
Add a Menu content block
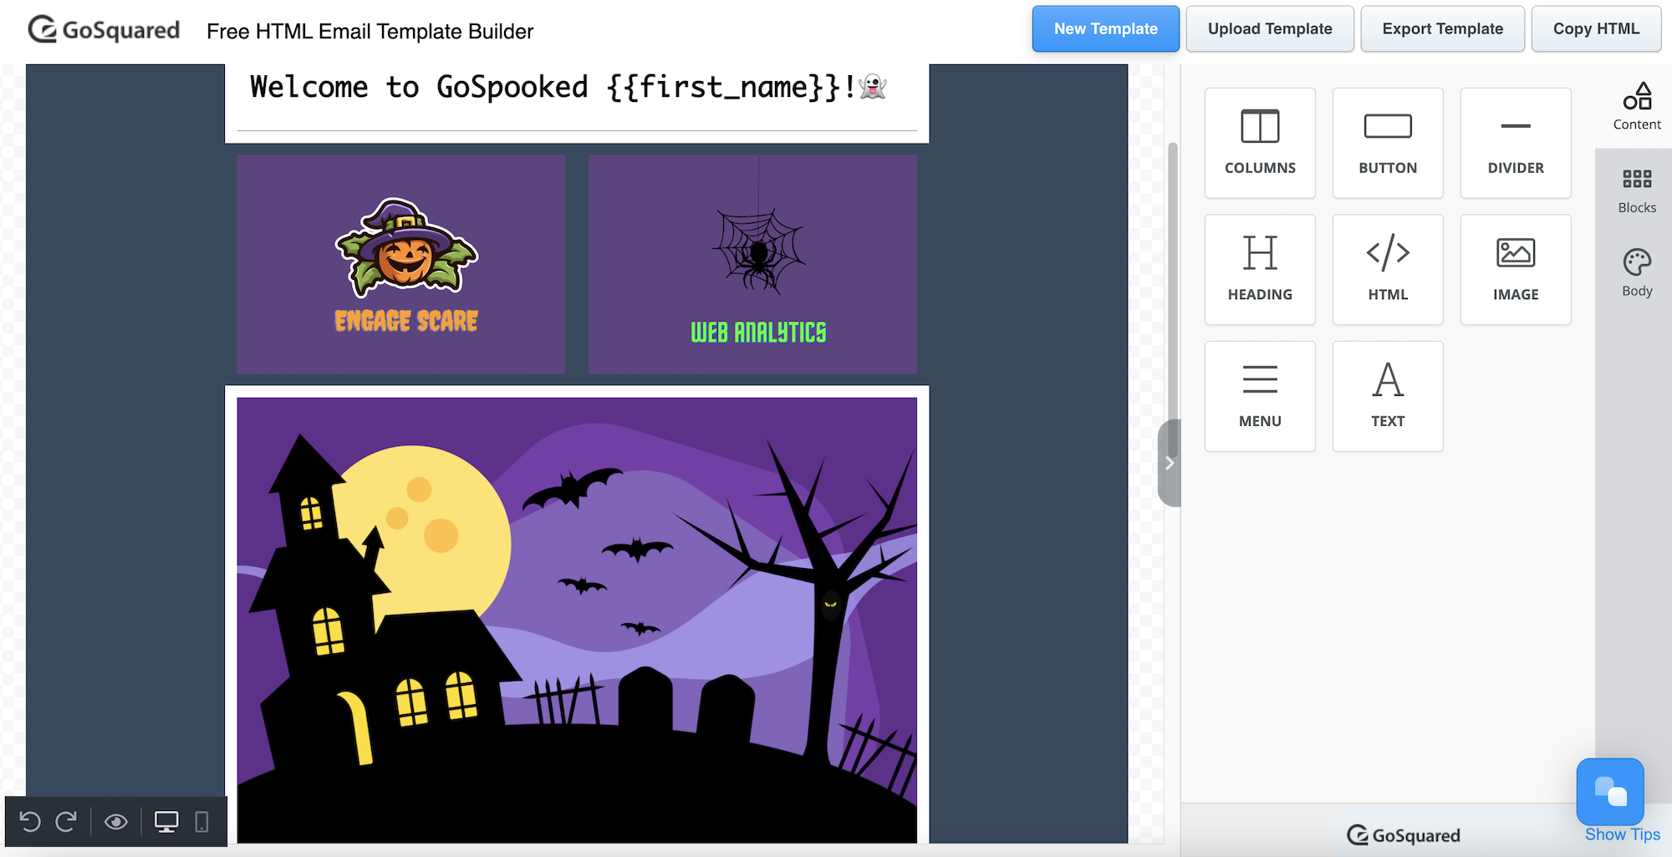tap(1260, 397)
